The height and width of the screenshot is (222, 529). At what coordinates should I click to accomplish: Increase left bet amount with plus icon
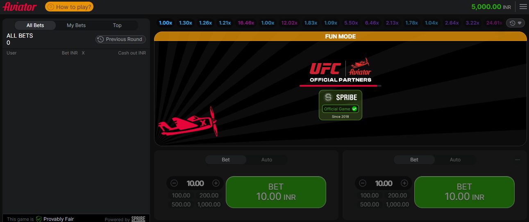coord(216,183)
